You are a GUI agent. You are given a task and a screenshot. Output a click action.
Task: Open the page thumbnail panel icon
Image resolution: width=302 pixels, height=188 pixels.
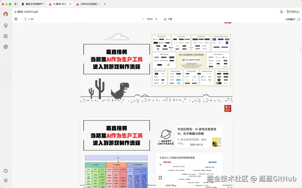click(x=16, y=19)
